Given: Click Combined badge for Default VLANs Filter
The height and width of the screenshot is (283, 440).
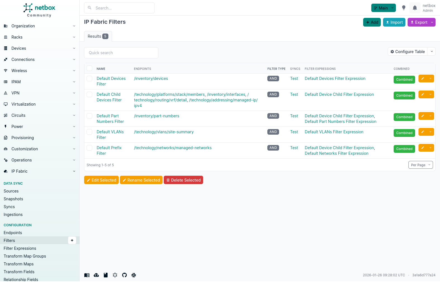Looking at the screenshot, I should coord(404,133).
